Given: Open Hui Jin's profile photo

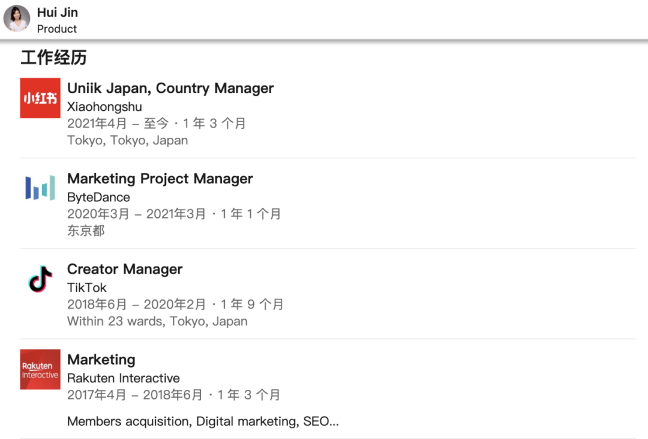Looking at the screenshot, I should point(17,19).
